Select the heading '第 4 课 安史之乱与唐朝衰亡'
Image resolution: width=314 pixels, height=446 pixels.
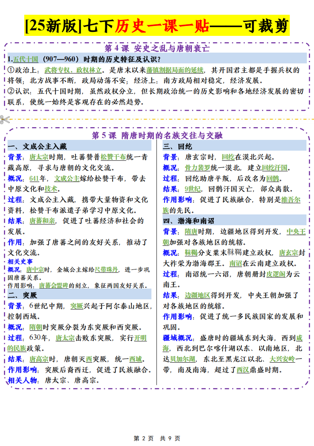[x=157, y=48]
